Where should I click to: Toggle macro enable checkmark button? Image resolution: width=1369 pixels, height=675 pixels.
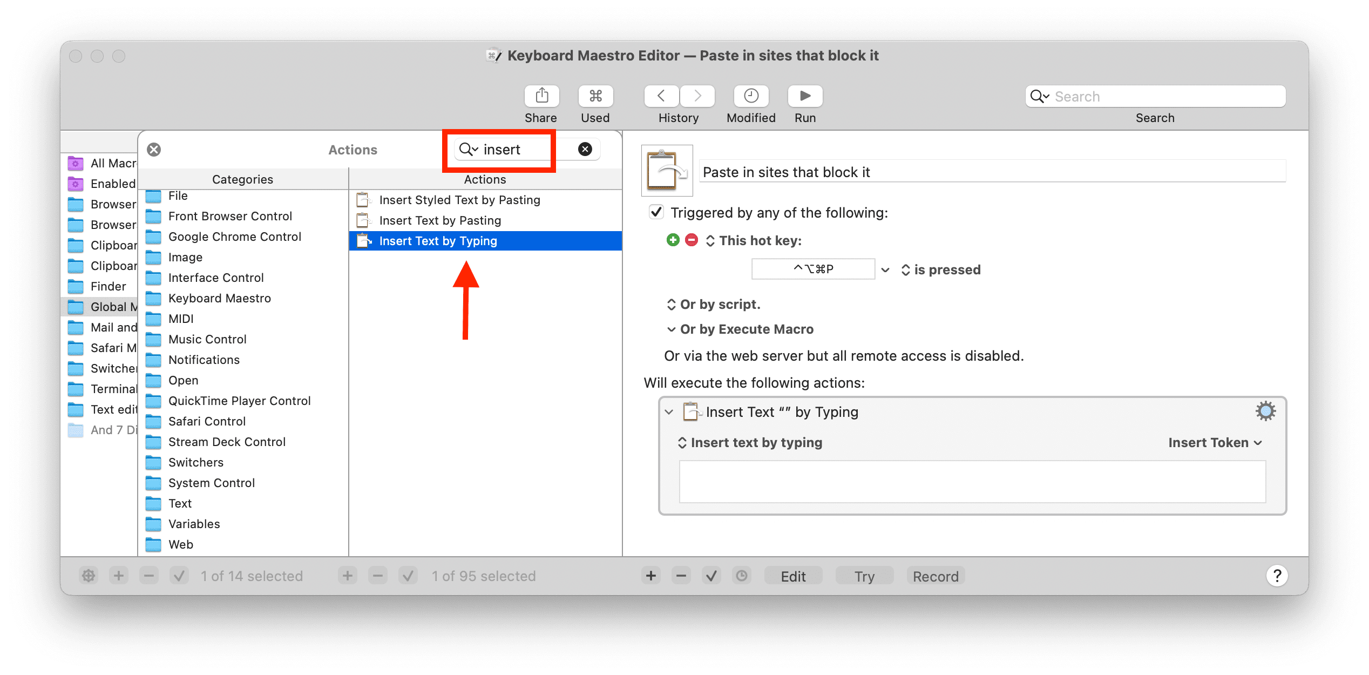tap(408, 576)
